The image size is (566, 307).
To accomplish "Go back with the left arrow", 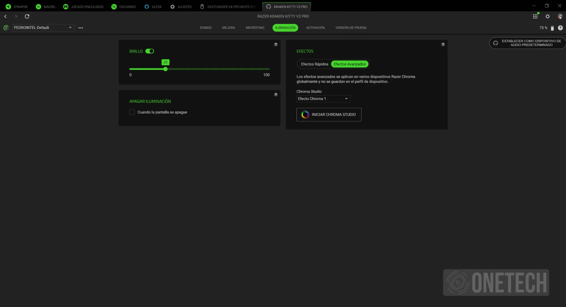I will 5,16.
